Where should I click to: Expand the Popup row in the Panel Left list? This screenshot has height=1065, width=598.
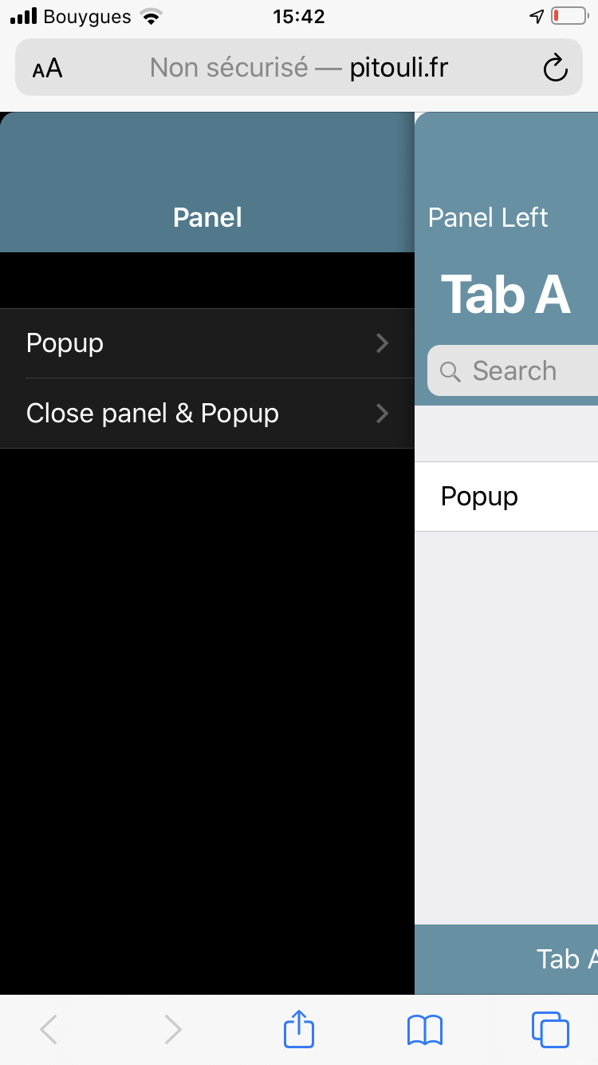point(479,496)
